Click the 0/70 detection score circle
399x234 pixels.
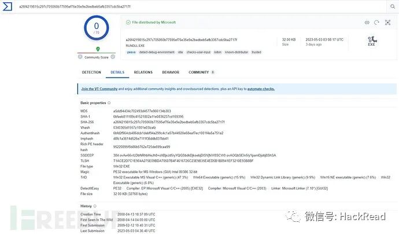tap(97, 28)
